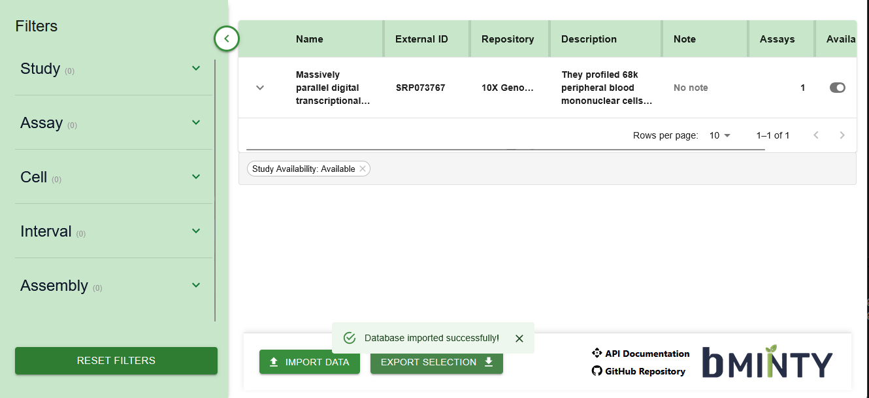The width and height of the screenshot is (869, 398).
Task: Click the download icon on Export Selection
Action: click(488, 361)
